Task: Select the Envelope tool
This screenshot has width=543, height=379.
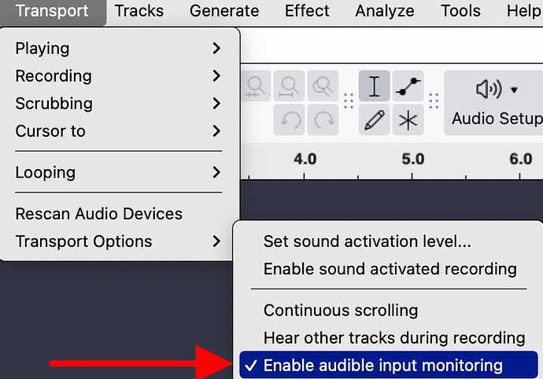Action: (x=408, y=86)
